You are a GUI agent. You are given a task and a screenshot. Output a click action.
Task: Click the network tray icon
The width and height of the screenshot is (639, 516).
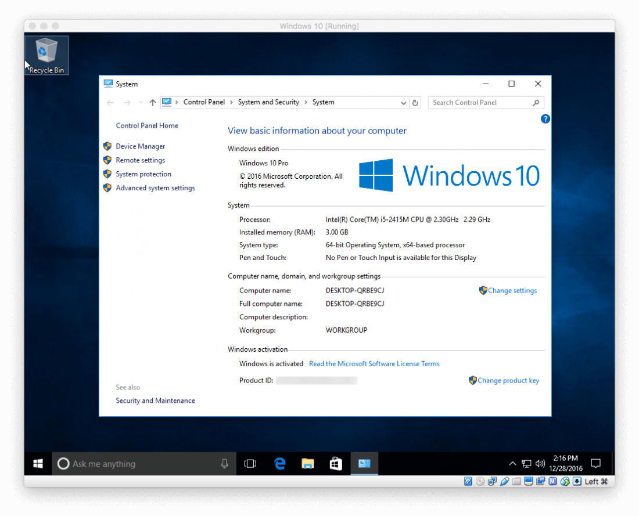click(x=526, y=463)
